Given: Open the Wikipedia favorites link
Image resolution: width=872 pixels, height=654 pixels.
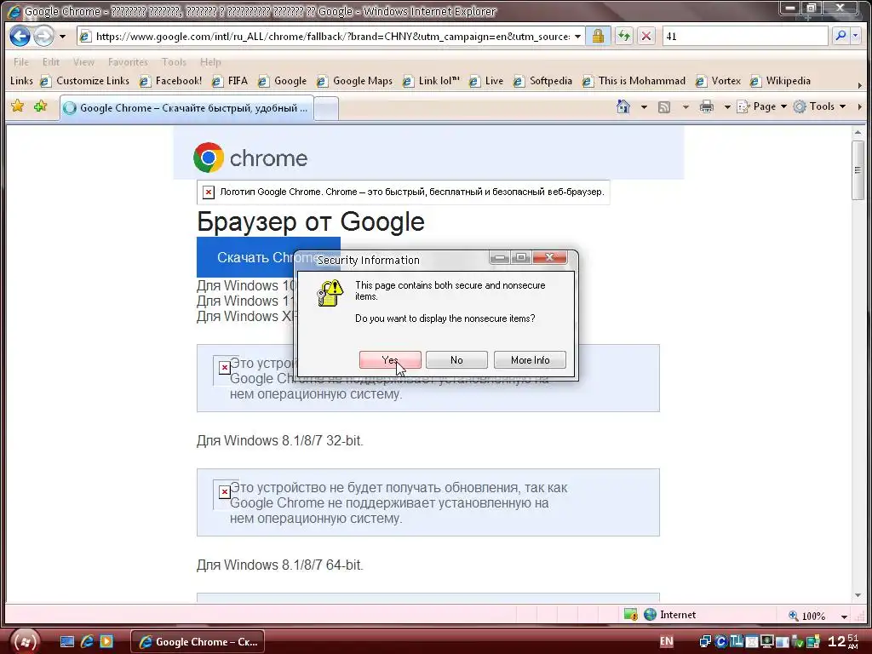Looking at the screenshot, I should (x=780, y=81).
